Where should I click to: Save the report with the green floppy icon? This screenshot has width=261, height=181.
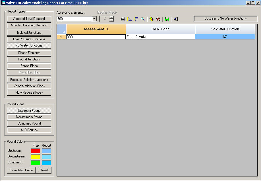167,19
